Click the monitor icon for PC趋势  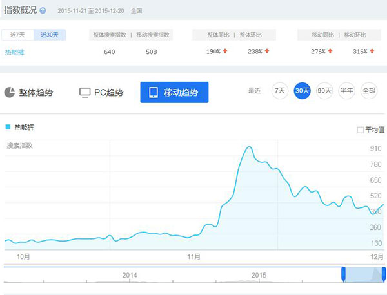[84, 93]
